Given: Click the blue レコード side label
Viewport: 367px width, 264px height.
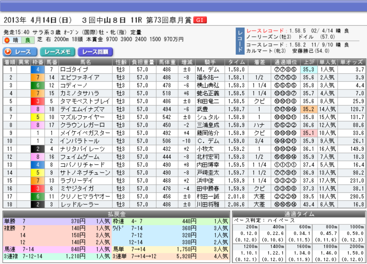Looking at the screenshot, I should [240, 41].
